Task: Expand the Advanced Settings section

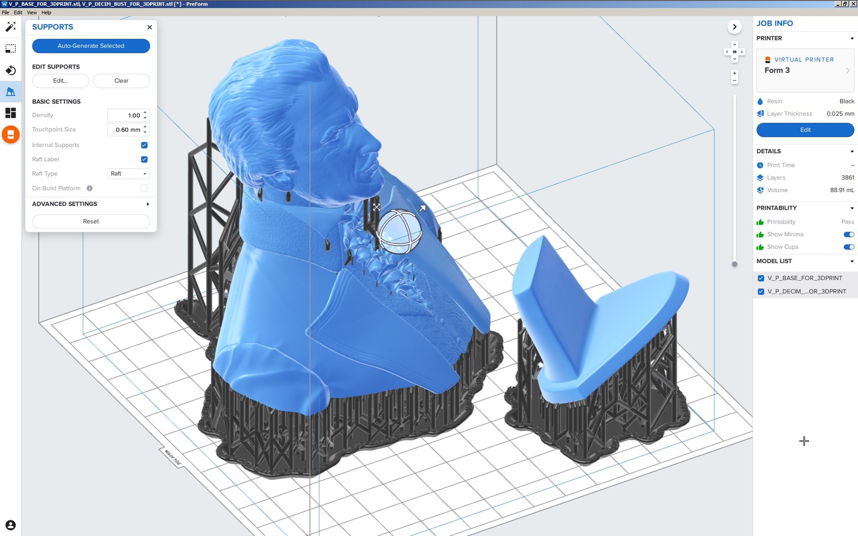Action: (x=147, y=204)
